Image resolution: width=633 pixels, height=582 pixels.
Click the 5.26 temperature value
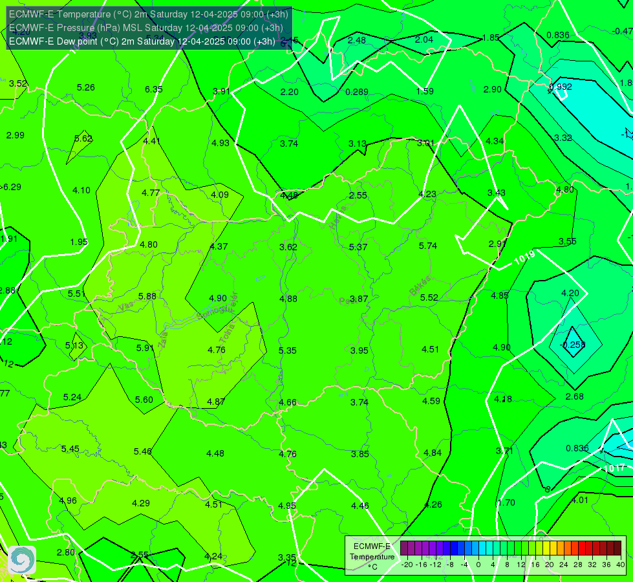point(85,88)
